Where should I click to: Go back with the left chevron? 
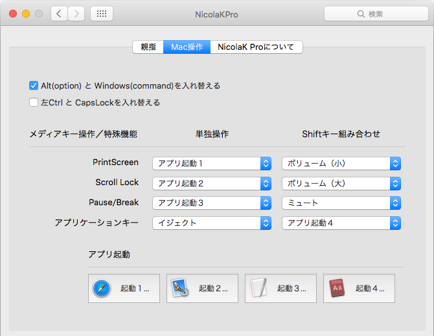tap(59, 14)
